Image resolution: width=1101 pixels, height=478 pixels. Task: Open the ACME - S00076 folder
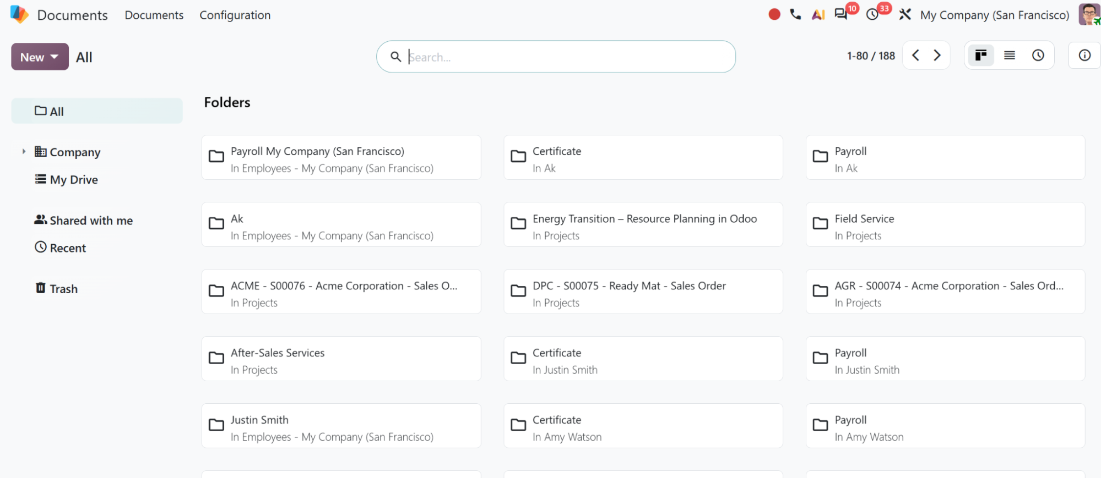(x=341, y=292)
